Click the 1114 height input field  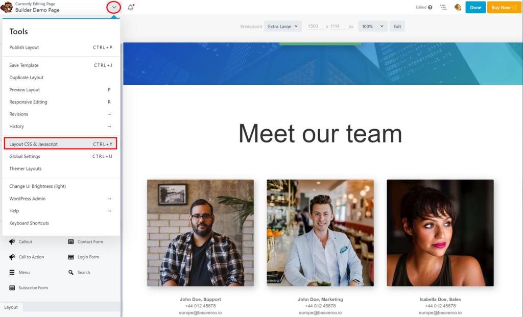click(x=338, y=26)
